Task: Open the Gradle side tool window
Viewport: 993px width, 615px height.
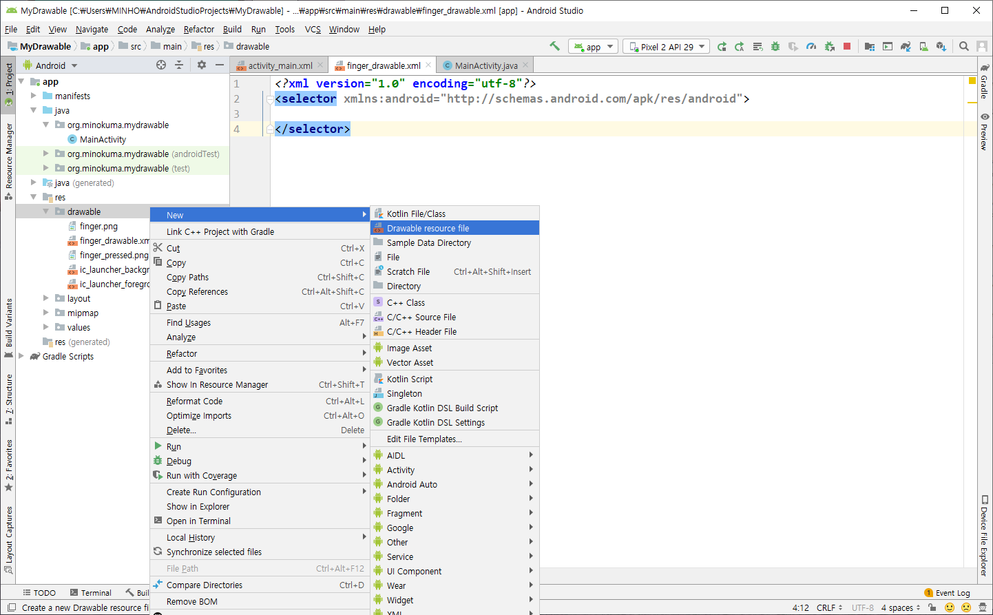Action: click(985, 81)
